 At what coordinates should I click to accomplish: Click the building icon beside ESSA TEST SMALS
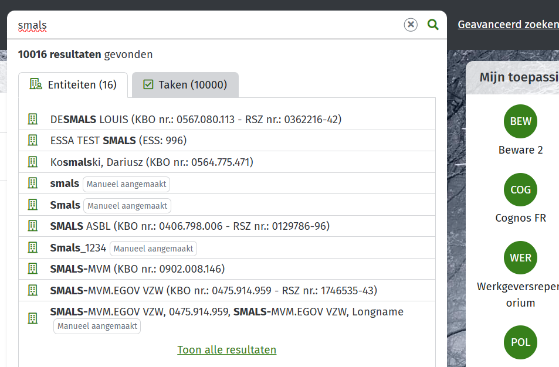pyautogui.click(x=33, y=140)
